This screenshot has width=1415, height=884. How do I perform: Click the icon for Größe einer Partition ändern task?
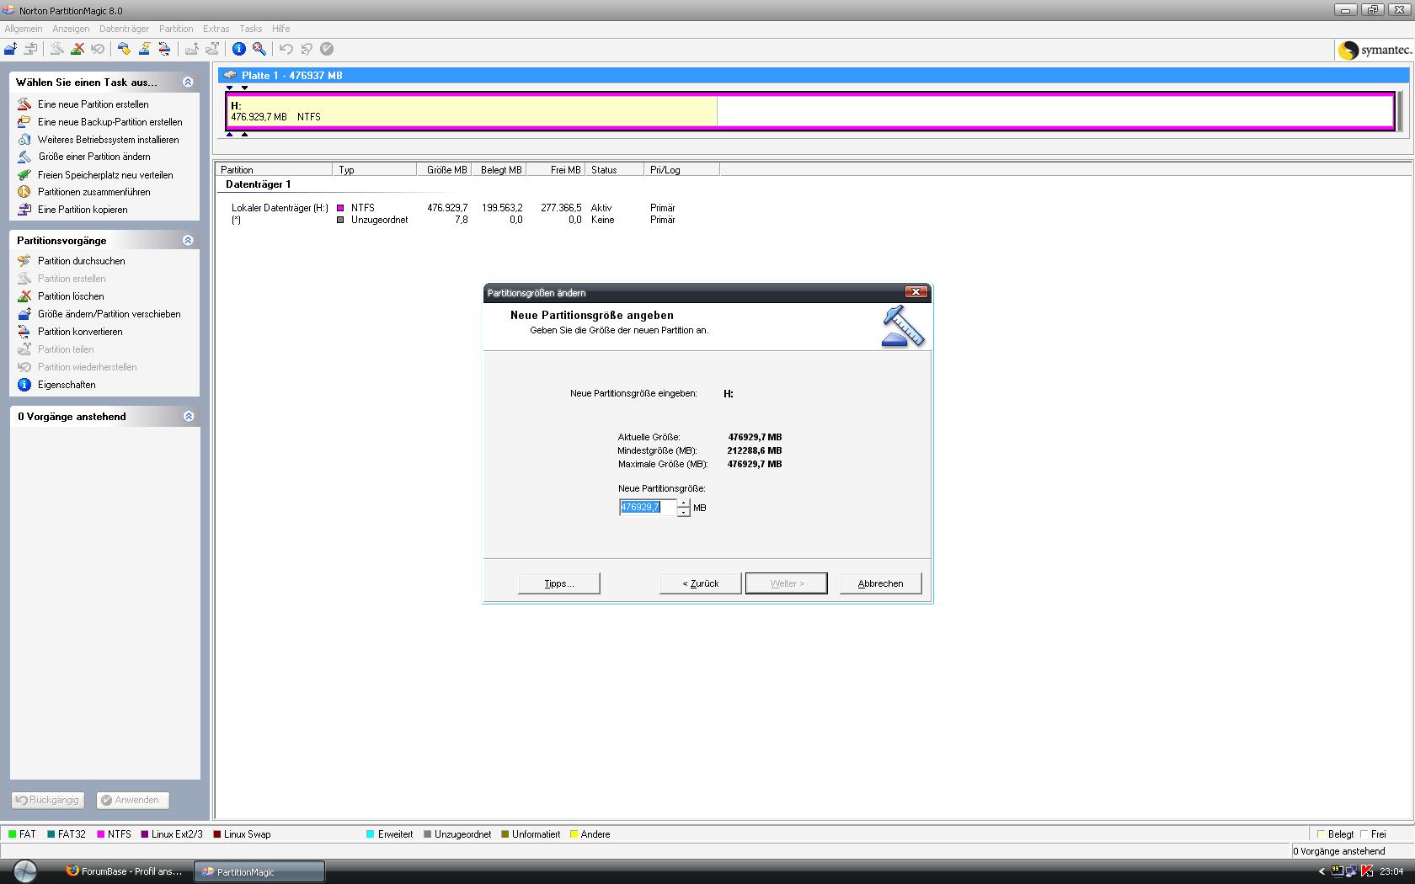point(24,157)
